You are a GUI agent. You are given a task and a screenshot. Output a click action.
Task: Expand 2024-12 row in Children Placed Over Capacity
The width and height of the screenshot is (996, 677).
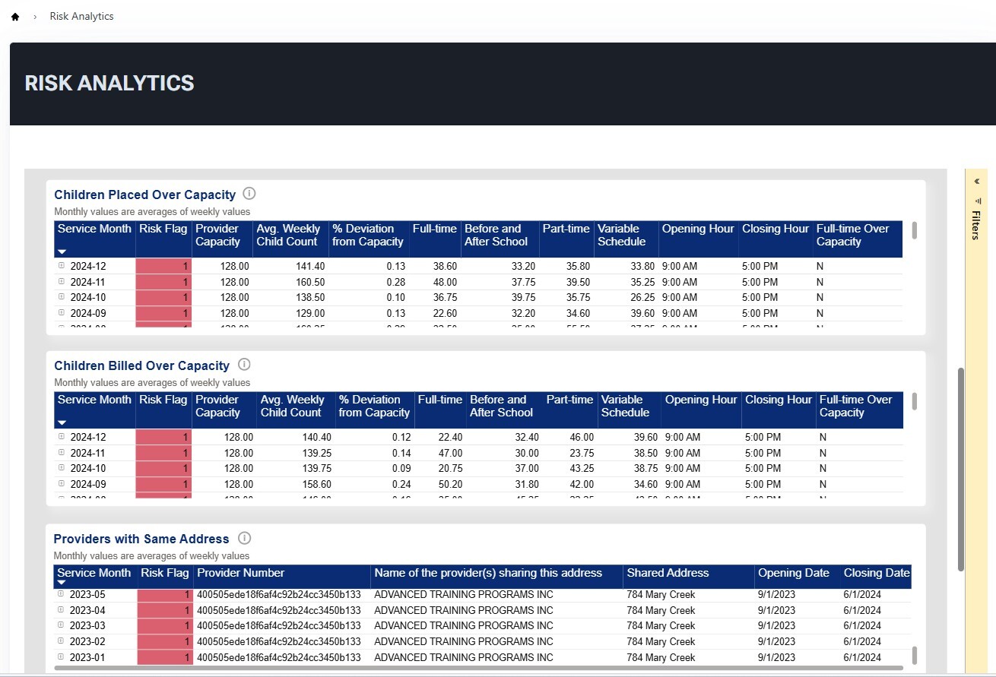(x=62, y=266)
